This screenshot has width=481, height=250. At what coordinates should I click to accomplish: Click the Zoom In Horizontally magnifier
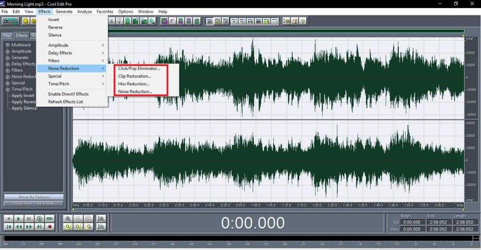tap(68, 219)
